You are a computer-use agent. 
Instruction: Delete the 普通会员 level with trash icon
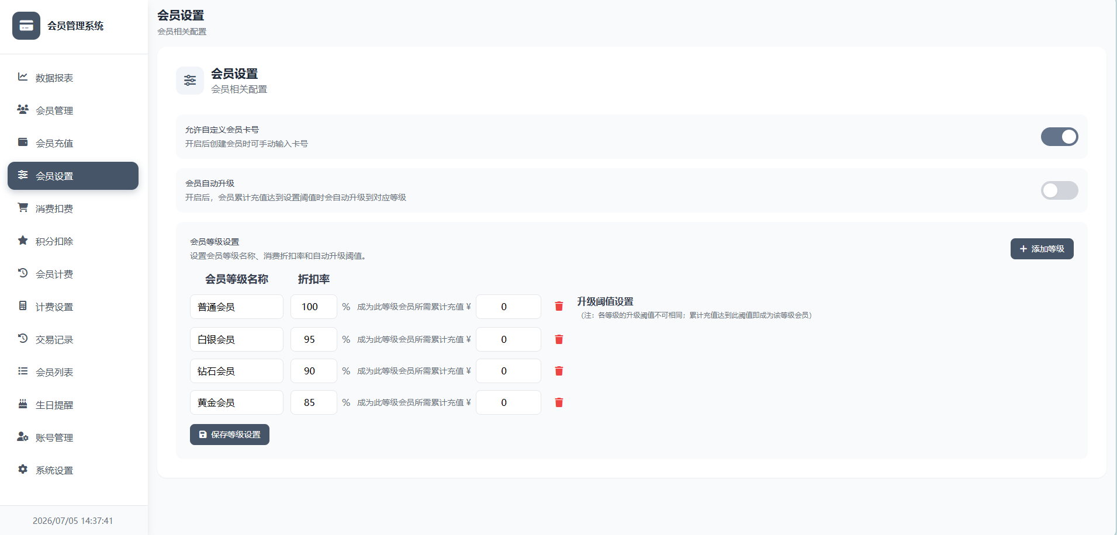coord(559,307)
